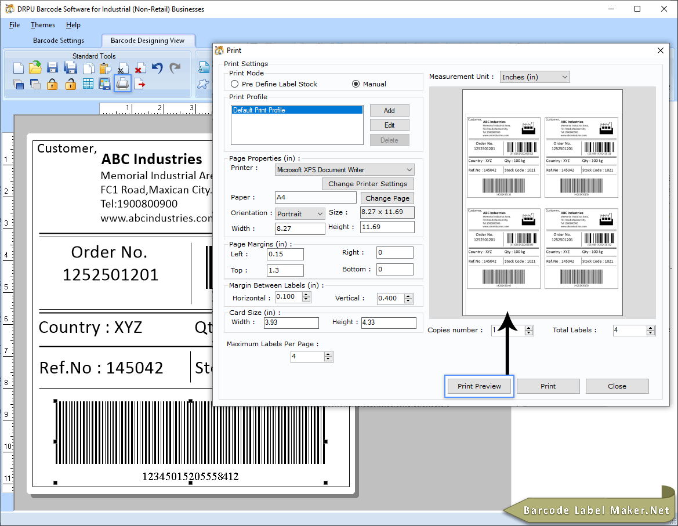Screen dimensions: 678x526
Task: Click the New document icon in Standard Tools
Action: coord(18,68)
